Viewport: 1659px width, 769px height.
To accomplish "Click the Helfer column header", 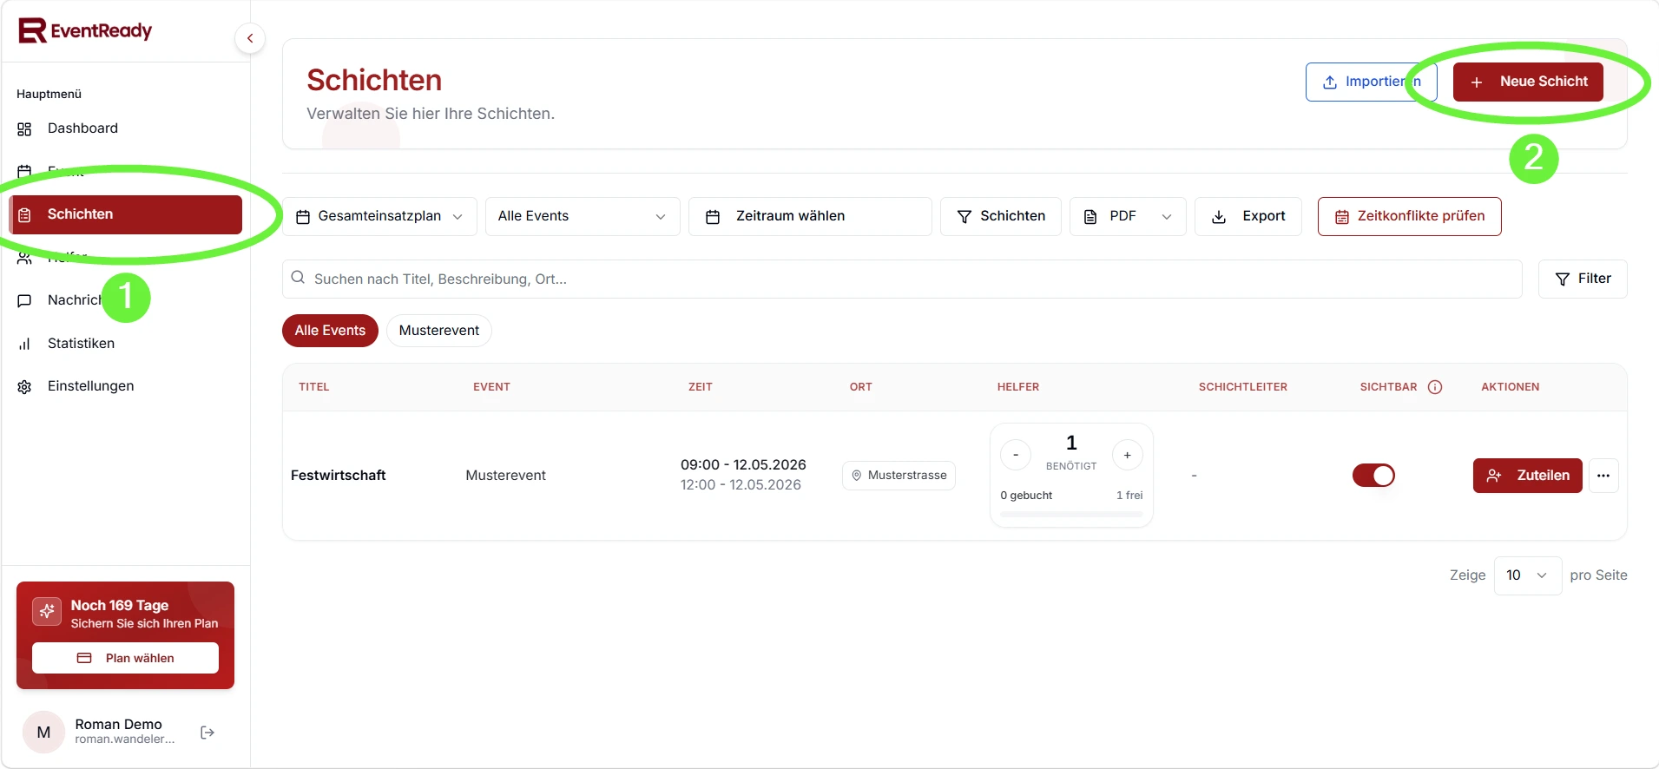I will [1018, 387].
